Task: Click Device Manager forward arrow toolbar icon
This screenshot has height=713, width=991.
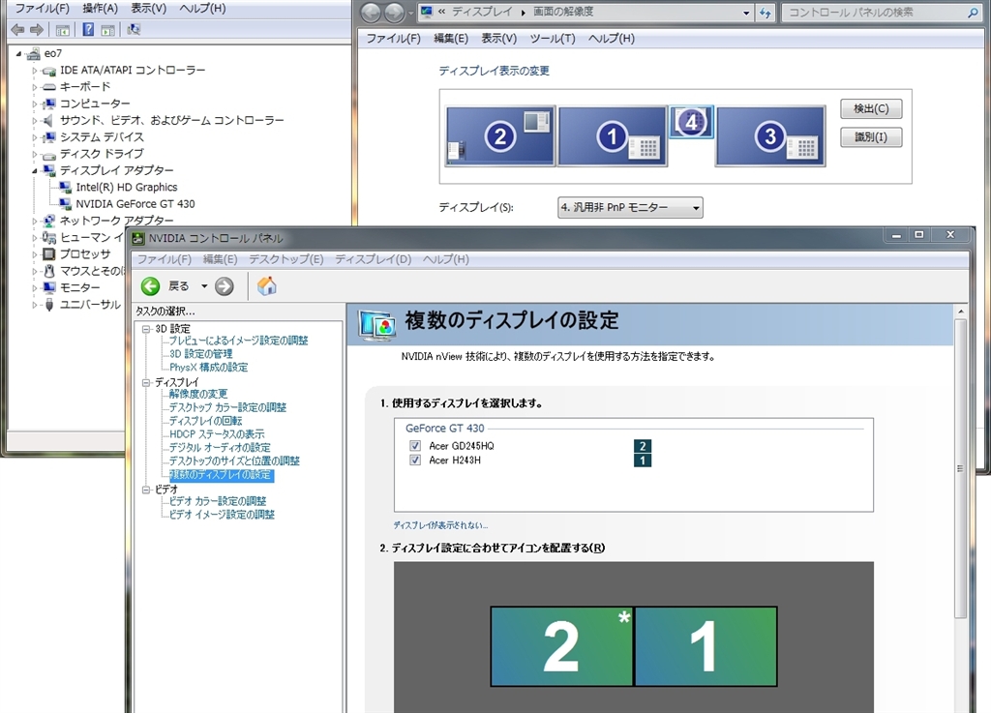Action: pos(37,30)
